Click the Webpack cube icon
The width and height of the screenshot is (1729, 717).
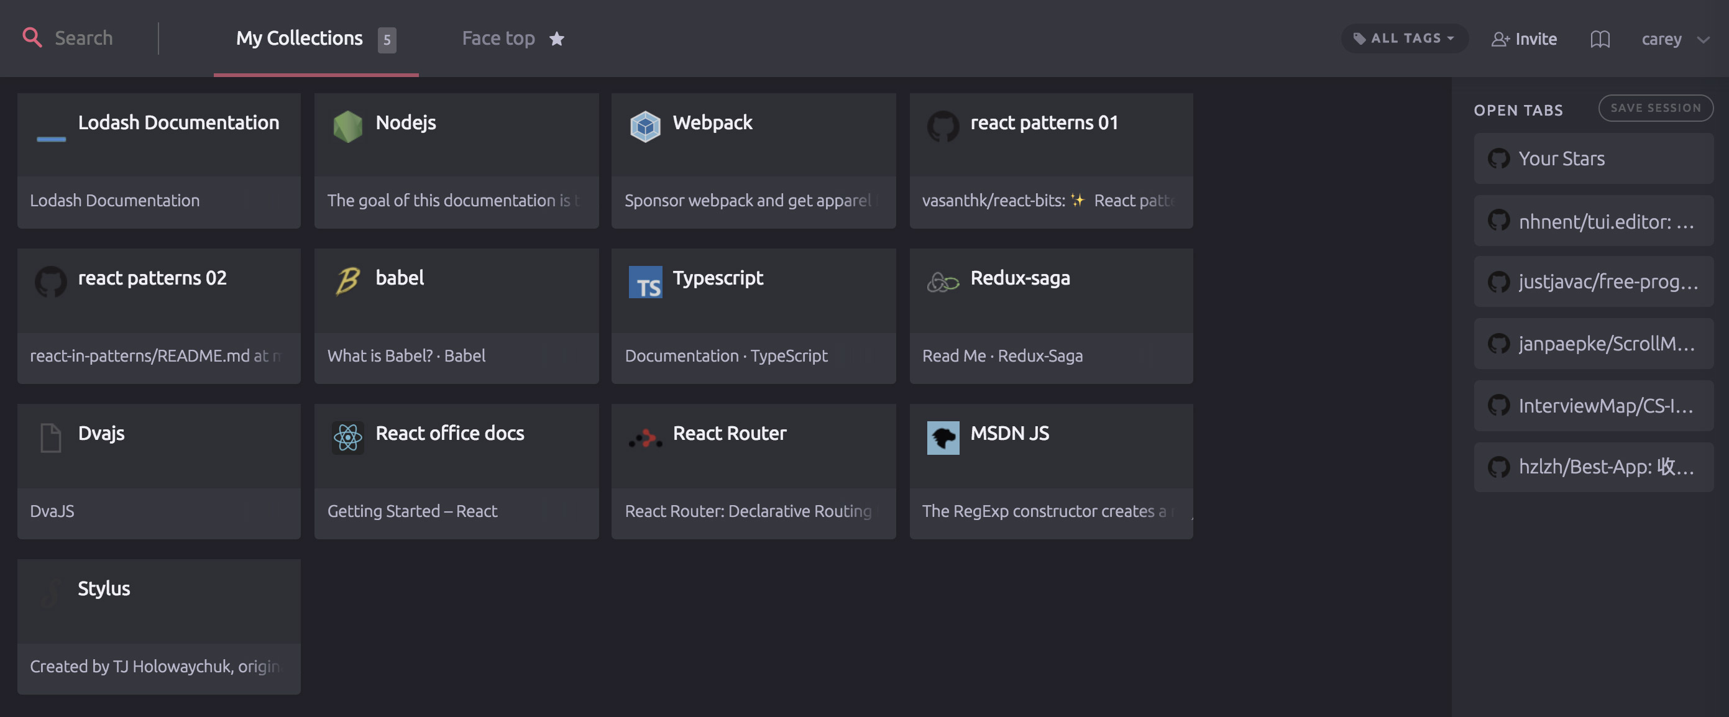pos(645,126)
